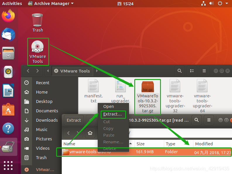Sort by the Size column header
Viewport: 232px width, 174px height.
click(x=149, y=144)
